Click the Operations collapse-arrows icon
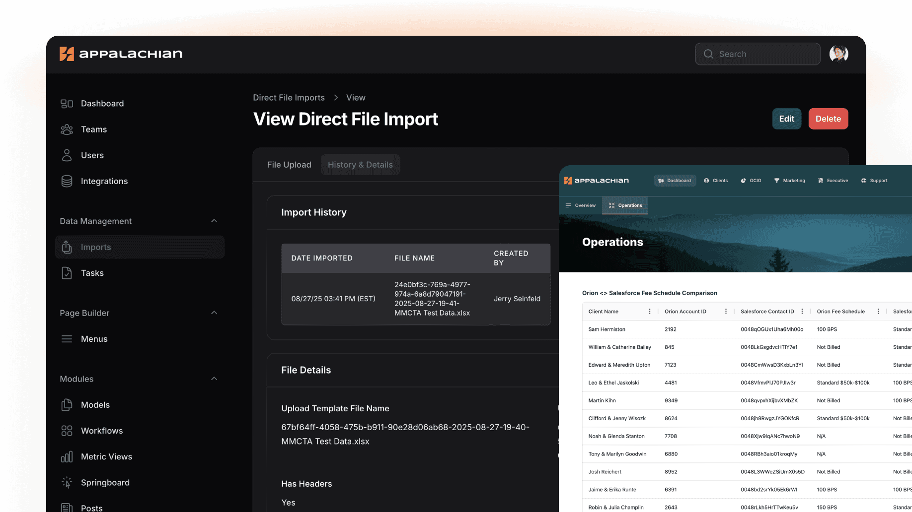The image size is (912, 512). coord(611,205)
